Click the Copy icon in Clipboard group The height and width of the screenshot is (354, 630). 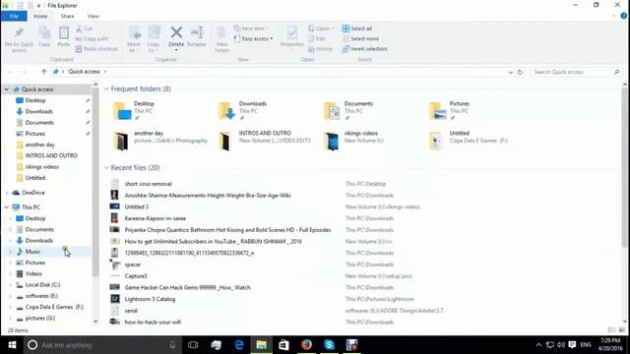point(44,37)
